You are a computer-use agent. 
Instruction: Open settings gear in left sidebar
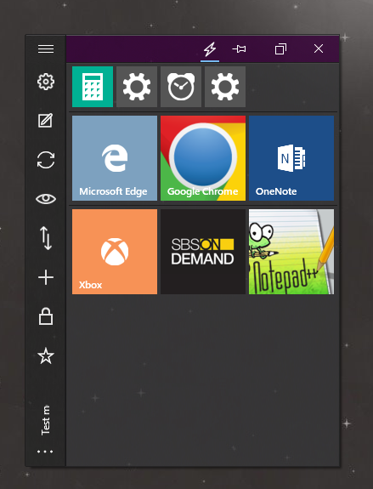pyautogui.click(x=46, y=82)
